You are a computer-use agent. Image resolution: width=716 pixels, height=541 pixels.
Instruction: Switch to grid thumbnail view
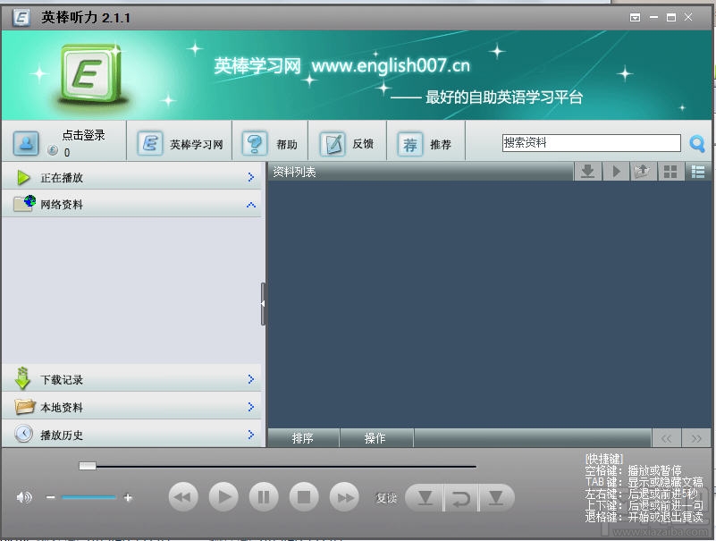click(670, 172)
